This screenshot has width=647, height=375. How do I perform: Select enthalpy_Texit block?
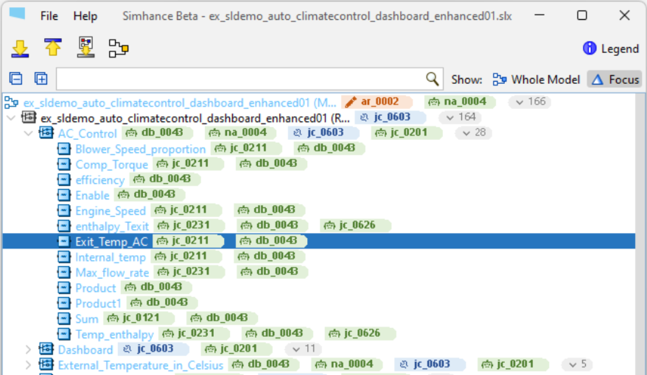click(112, 226)
